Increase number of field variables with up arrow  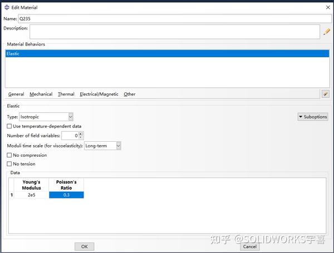[x=81, y=133]
